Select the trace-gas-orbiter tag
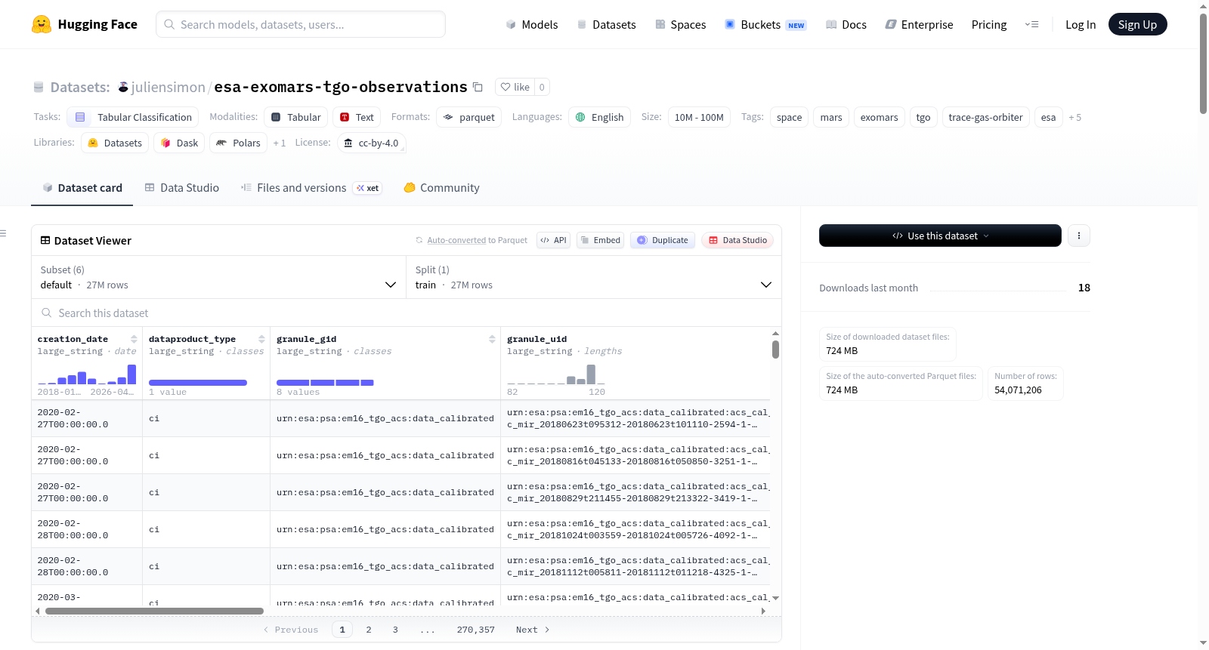Image resolution: width=1209 pixels, height=650 pixels. [985, 117]
